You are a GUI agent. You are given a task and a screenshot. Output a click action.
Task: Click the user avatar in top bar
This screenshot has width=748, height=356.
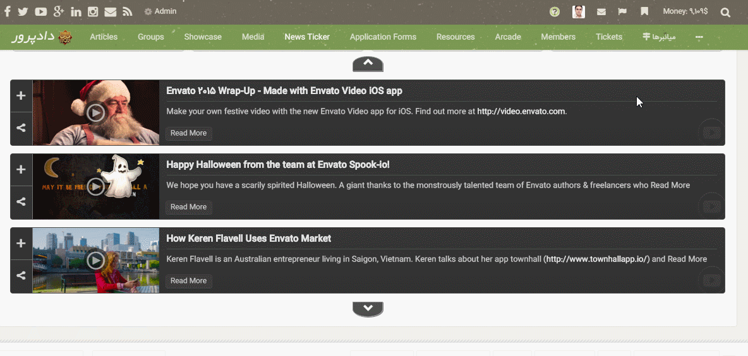click(x=578, y=12)
